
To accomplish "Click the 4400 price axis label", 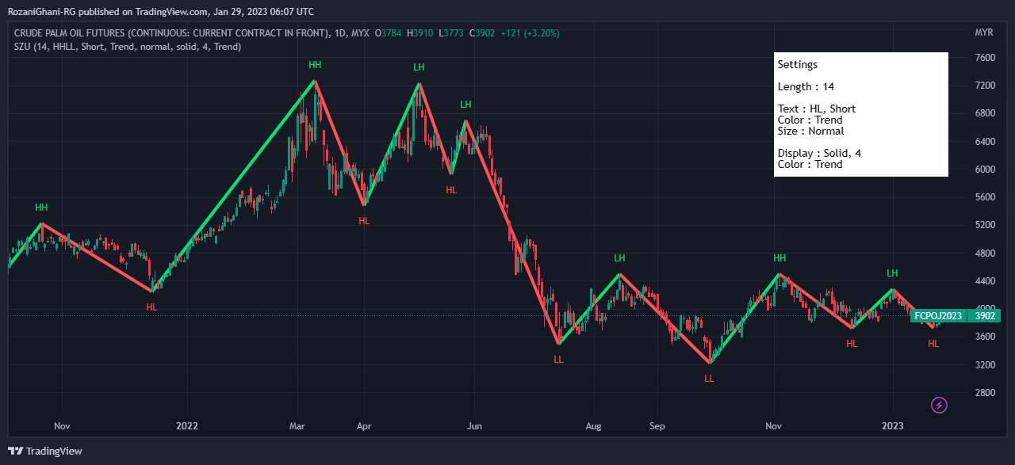I will [x=985, y=281].
